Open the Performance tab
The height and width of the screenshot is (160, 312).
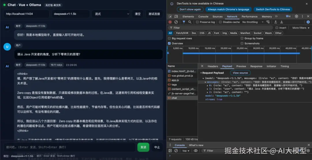(x=250, y=16)
